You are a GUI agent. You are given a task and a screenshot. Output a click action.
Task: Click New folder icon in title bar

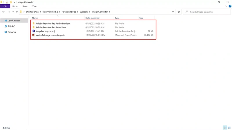(x=11, y=2)
